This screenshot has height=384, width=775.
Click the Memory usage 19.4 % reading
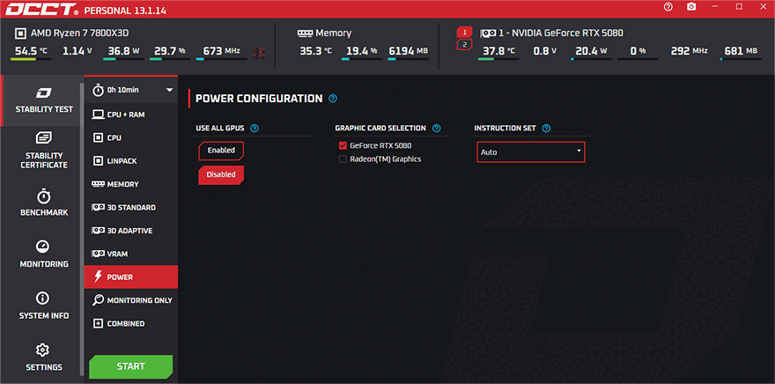point(361,50)
